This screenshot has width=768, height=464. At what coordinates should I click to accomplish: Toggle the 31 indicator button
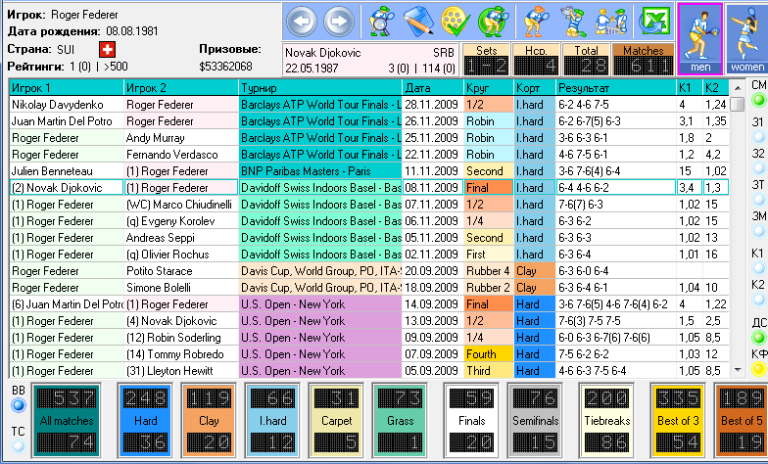(758, 137)
